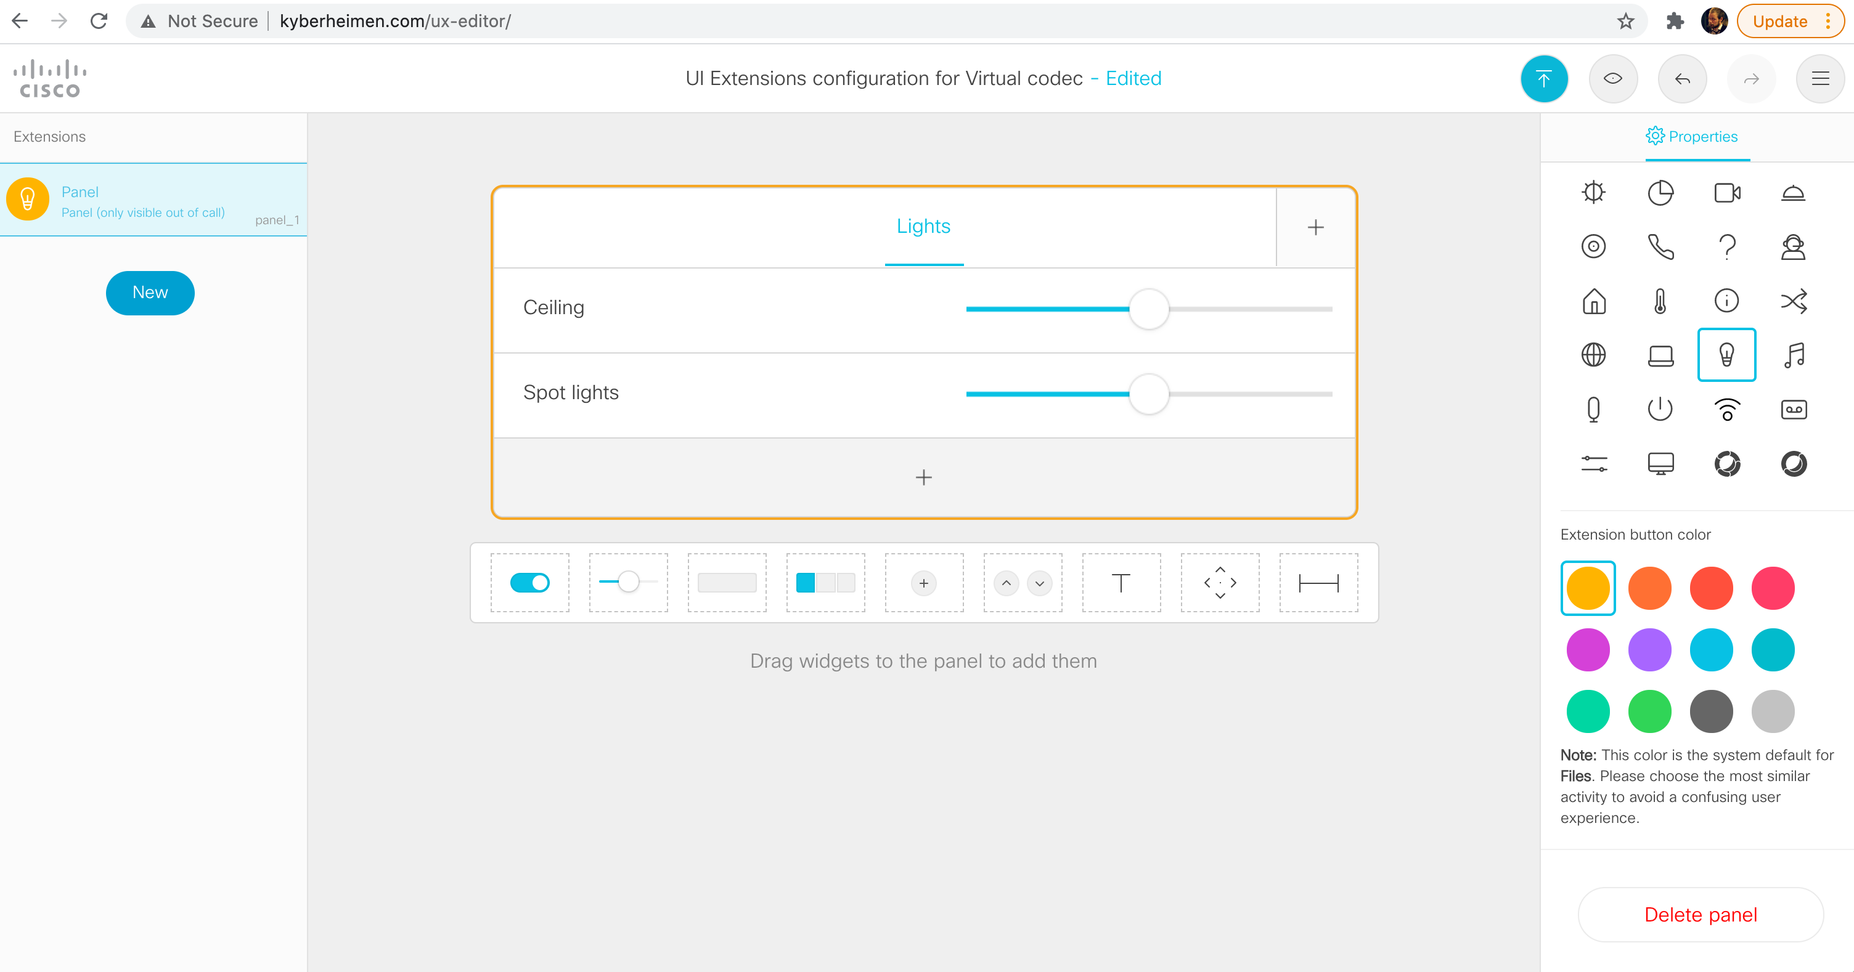Click the upload to codec icon

(x=1544, y=78)
